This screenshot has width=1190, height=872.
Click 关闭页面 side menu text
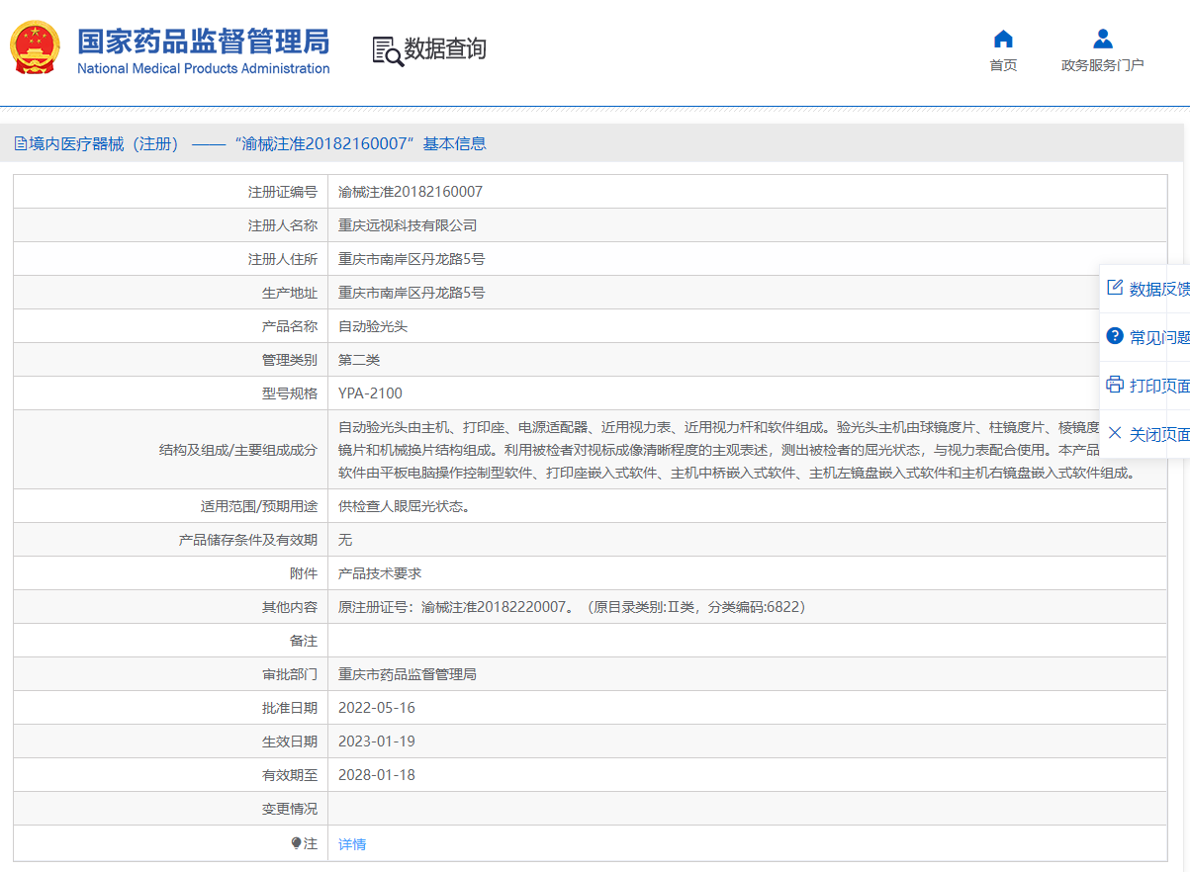(1159, 434)
